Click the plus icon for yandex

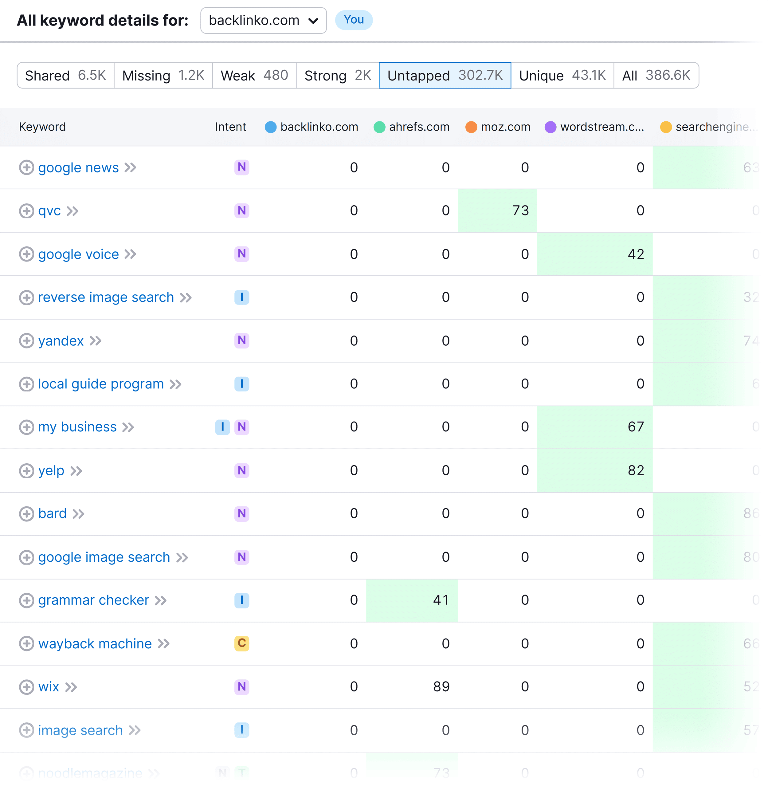(x=26, y=341)
